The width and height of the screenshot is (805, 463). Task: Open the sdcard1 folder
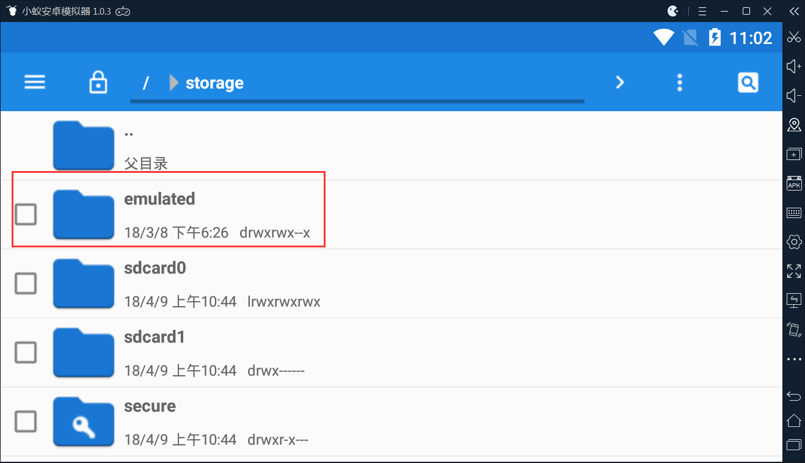point(83,352)
